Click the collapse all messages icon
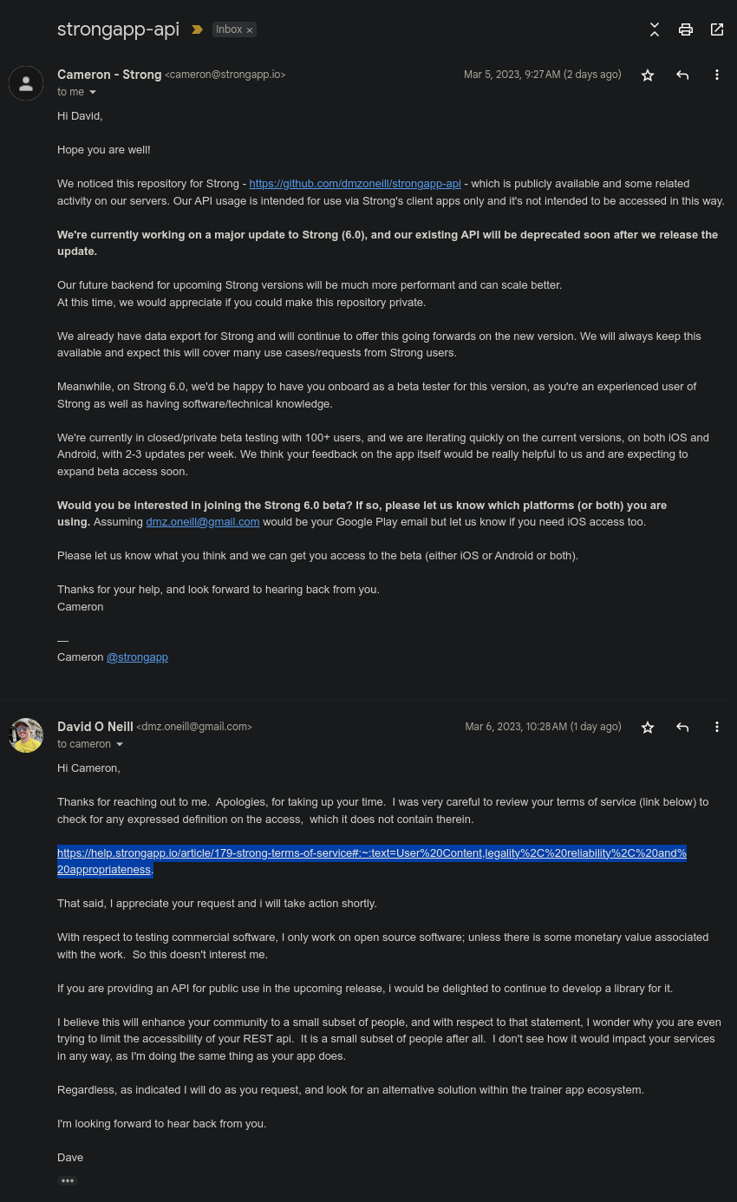 655,29
